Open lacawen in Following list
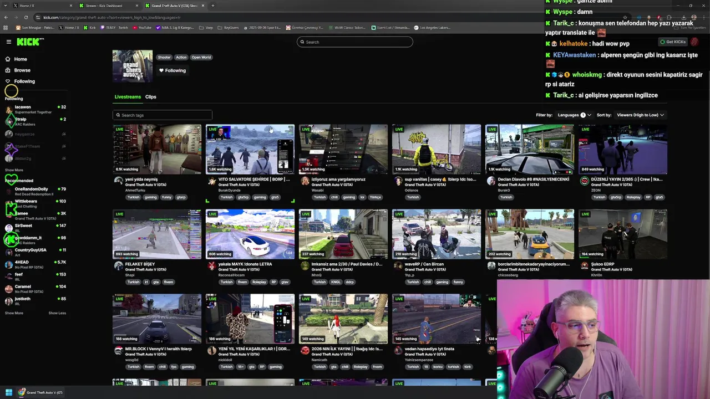710x399 pixels. click(x=35, y=109)
